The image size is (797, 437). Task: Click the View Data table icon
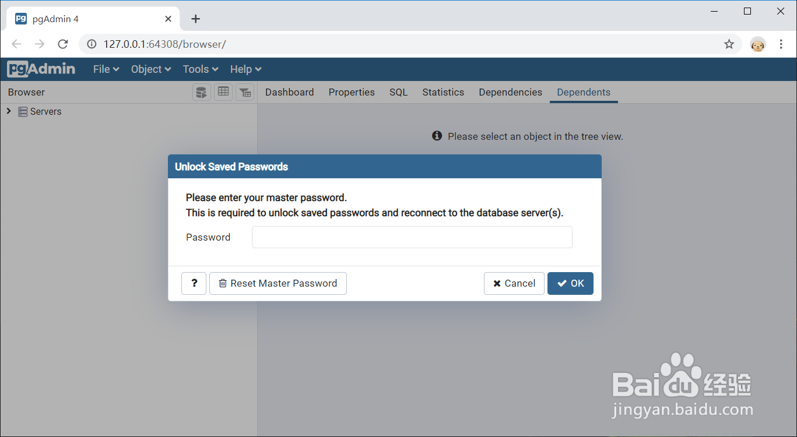point(223,92)
